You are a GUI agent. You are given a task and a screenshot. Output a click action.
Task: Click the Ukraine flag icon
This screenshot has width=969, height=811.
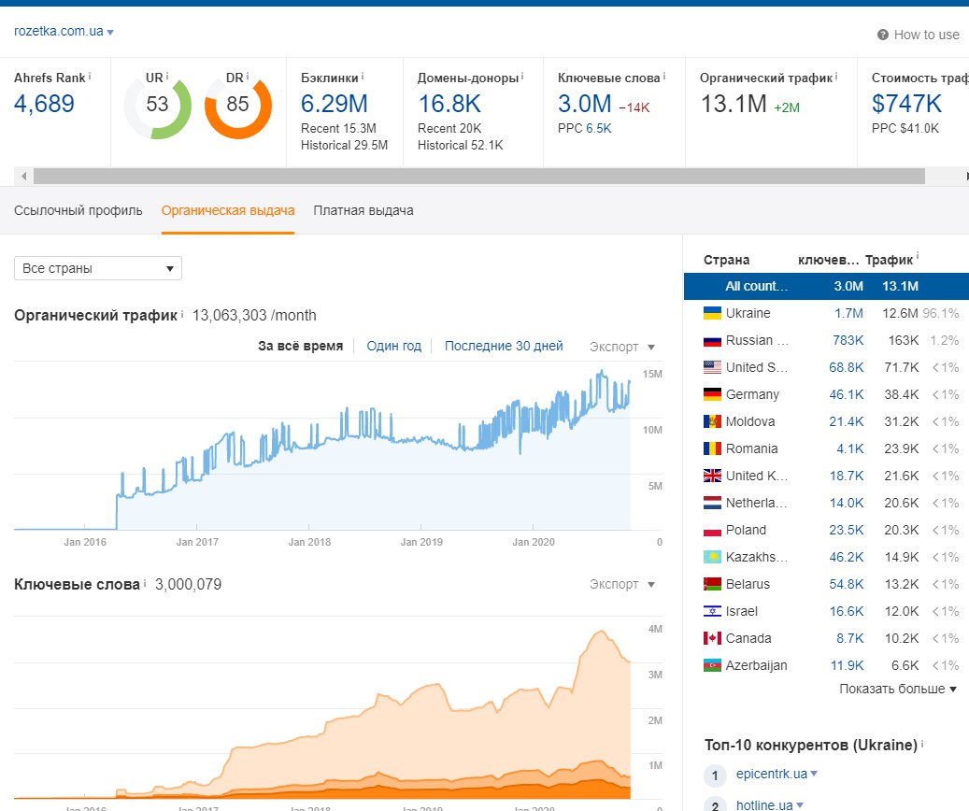pos(712,313)
